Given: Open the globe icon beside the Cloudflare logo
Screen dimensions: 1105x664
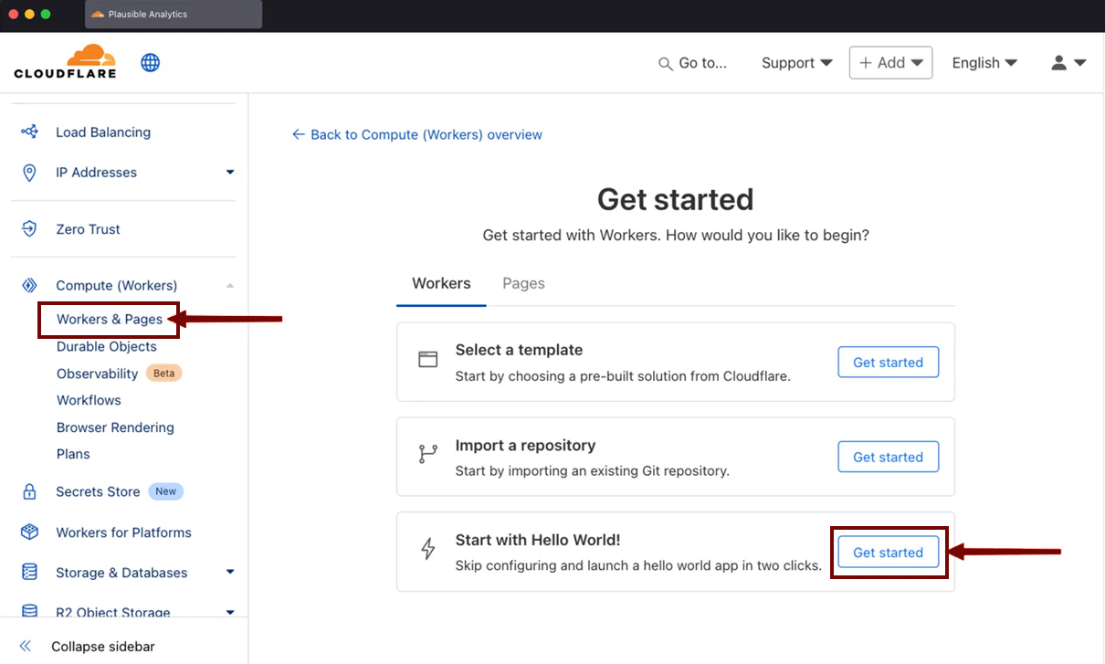Looking at the screenshot, I should pyautogui.click(x=150, y=62).
